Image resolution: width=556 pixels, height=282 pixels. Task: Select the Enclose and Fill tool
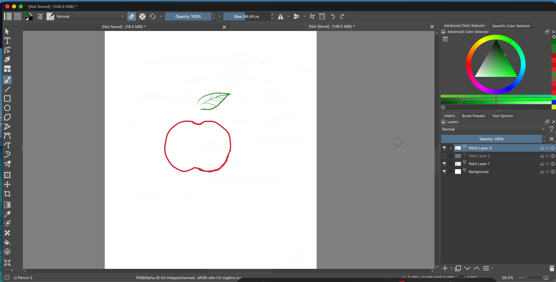tap(7, 252)
